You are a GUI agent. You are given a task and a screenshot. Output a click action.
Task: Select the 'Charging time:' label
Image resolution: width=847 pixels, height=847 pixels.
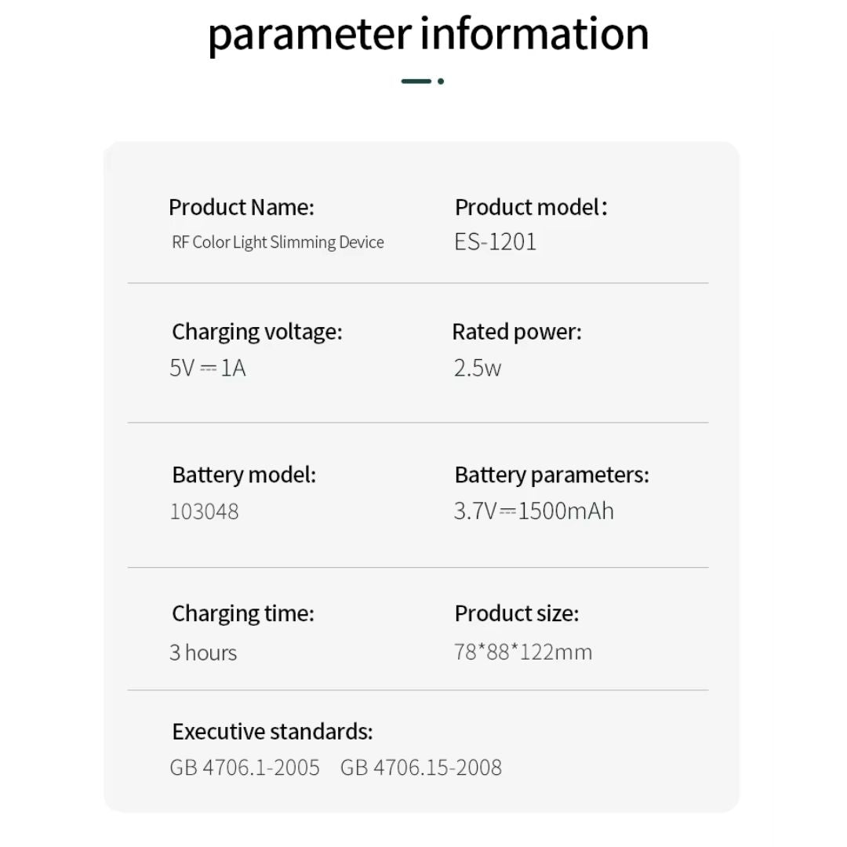(243, 613)
